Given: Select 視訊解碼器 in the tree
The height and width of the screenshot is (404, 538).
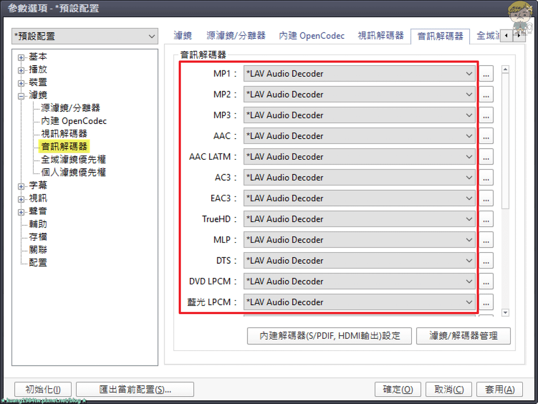Looking at the screenshot, I should (x=64, y=134).
